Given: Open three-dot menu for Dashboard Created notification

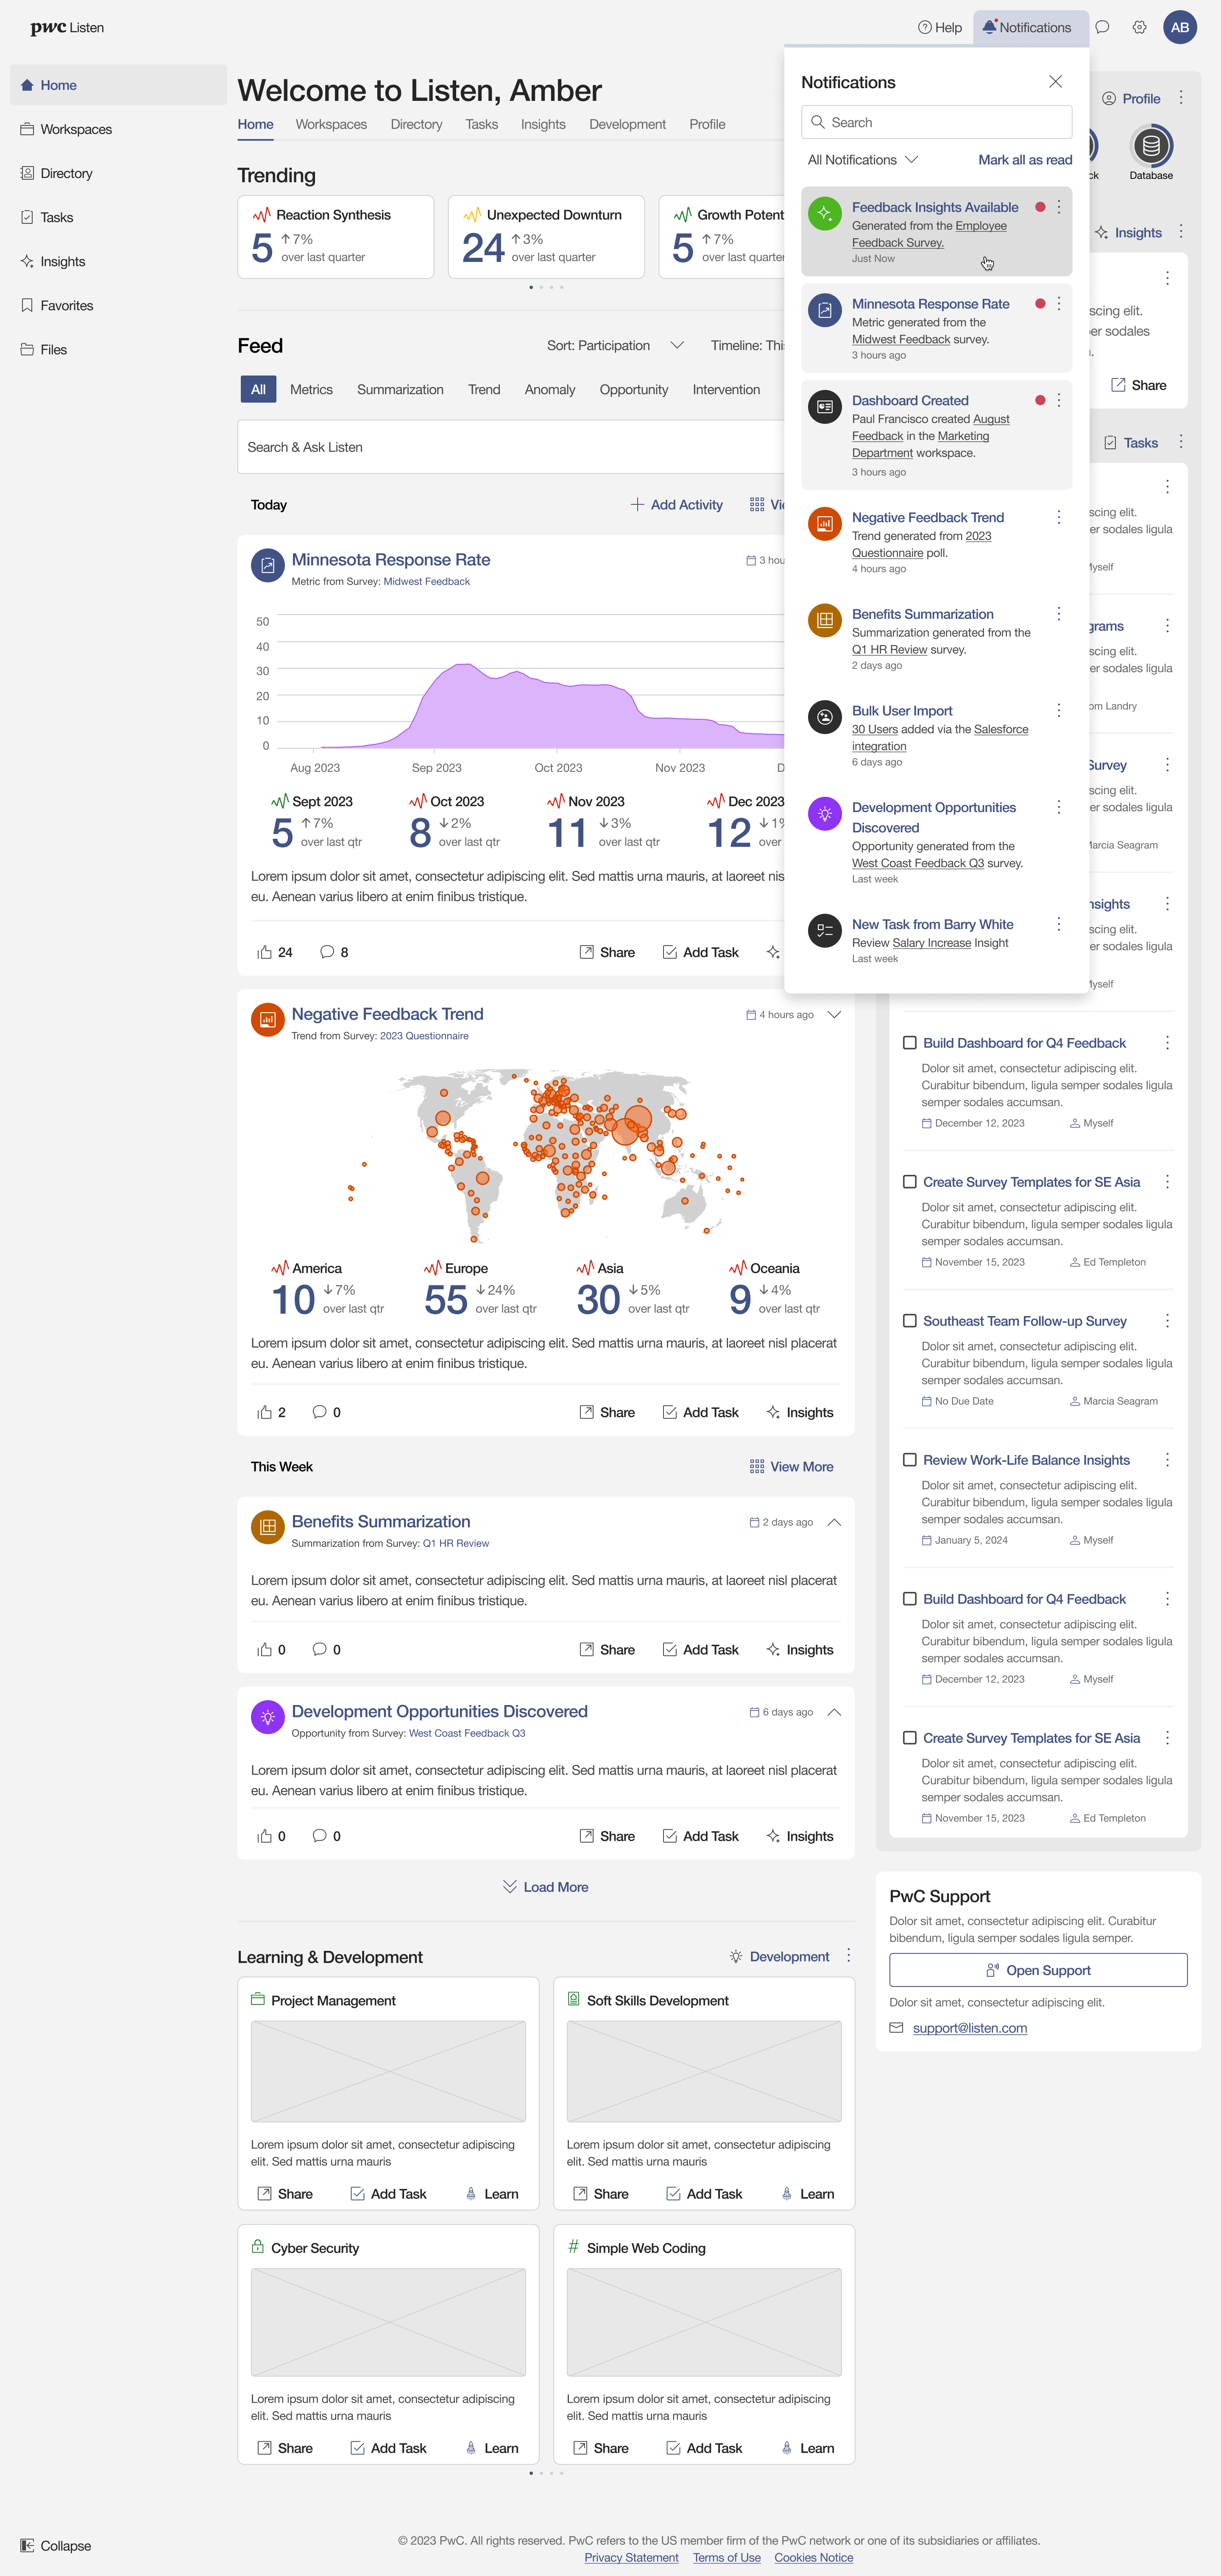Looking at the screenshot, I should click(x=1059, y=400).
